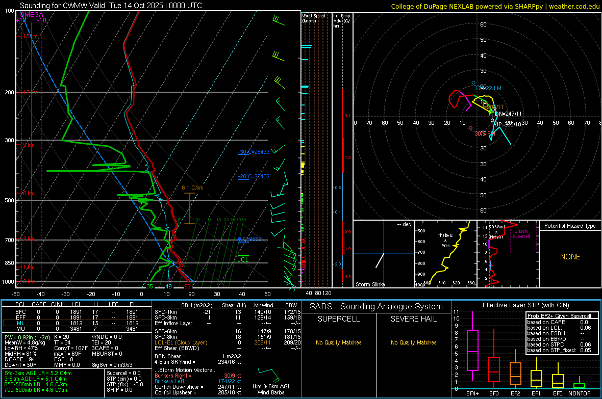Click the 'Effective Layer STP (with CIN)' title
Viewport: 602px width, 399px height.
[526, 305]
